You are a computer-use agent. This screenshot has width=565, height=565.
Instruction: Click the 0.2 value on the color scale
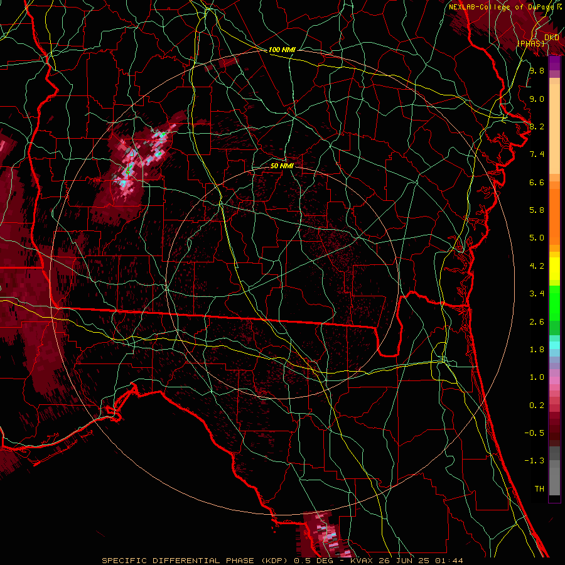coord(537,406)
